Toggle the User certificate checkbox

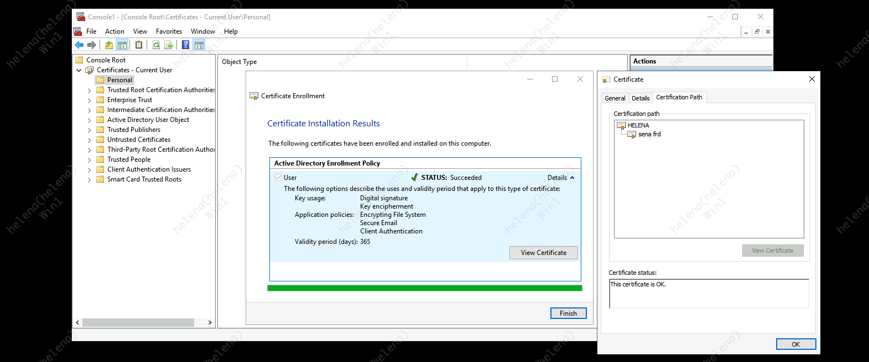coord(278,178)
